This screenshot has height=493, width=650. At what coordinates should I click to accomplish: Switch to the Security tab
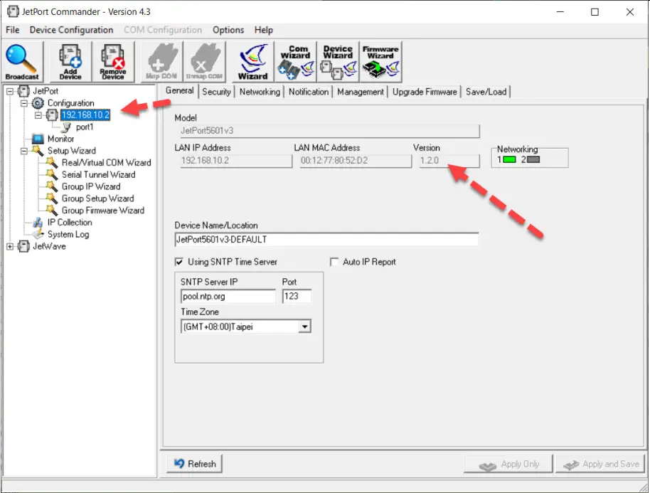coord(216,91)
